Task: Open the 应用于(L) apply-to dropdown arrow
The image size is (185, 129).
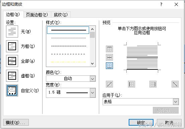Action: pyautogui.click(x=176, y=102)
